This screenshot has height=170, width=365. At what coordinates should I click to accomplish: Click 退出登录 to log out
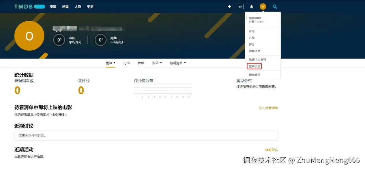255,75
